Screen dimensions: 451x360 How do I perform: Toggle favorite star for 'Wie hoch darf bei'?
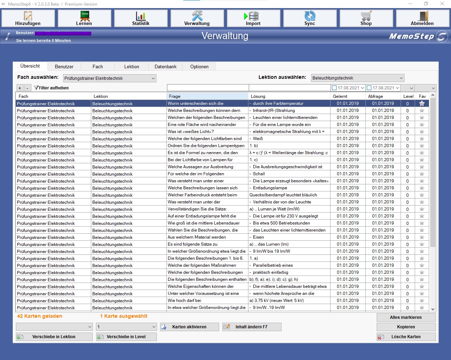[422, 301]
